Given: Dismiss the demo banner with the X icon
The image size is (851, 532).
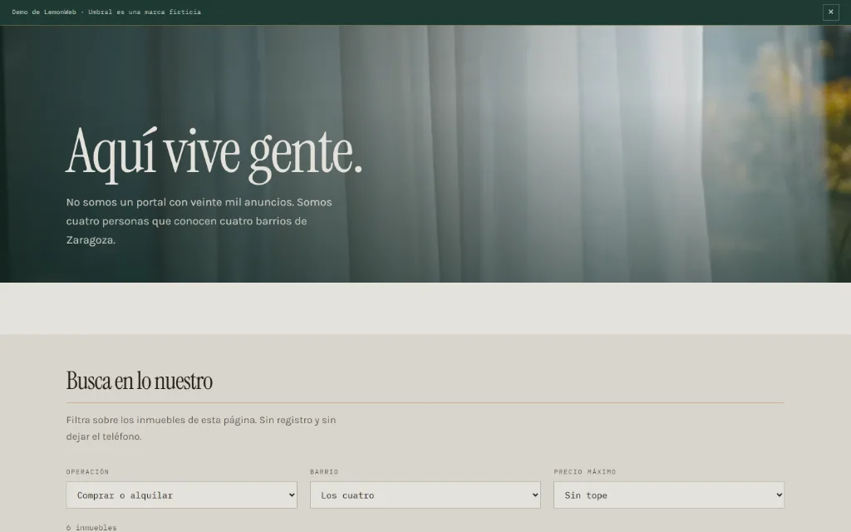Looking at the screenshot, I should pos(830,12).
